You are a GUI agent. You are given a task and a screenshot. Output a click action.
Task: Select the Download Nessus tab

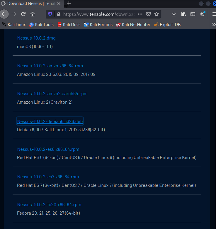(32, 4)
